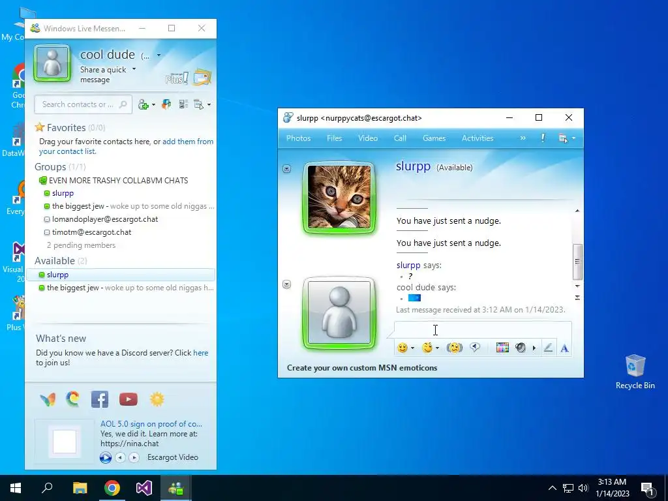Open the emoticons picker in chat window
668x501 pixels.
point(402,348)
